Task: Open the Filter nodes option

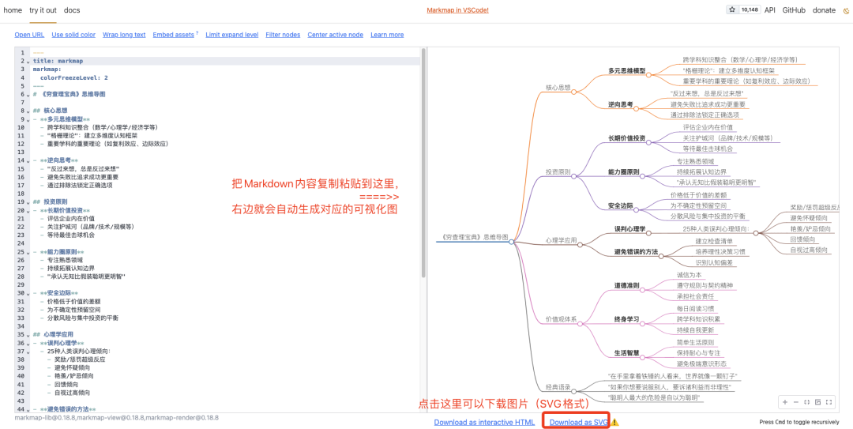Action: tap(283, 34)
